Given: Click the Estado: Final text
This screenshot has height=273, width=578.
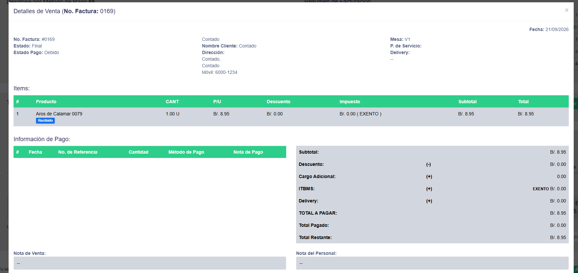Looking at the screenshot, I should click(x=28, y=46).
